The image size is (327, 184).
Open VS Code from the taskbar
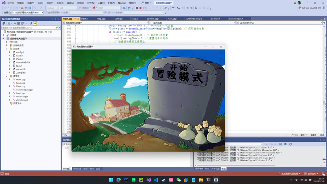click(x=156, y=180)
